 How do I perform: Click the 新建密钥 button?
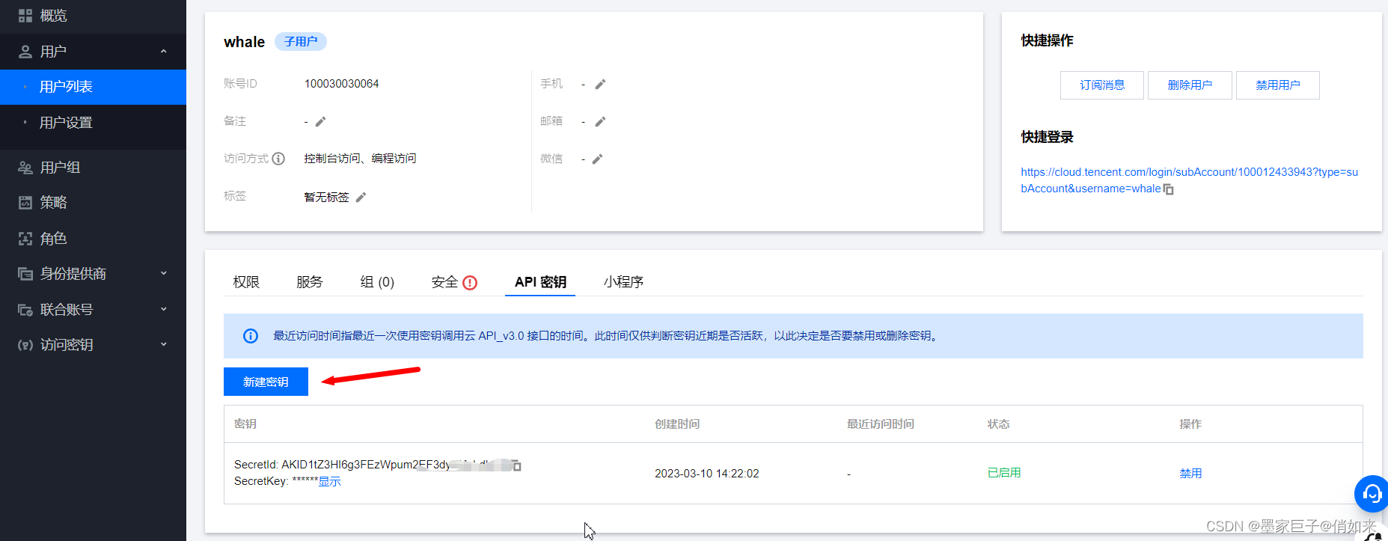point(266,382)
